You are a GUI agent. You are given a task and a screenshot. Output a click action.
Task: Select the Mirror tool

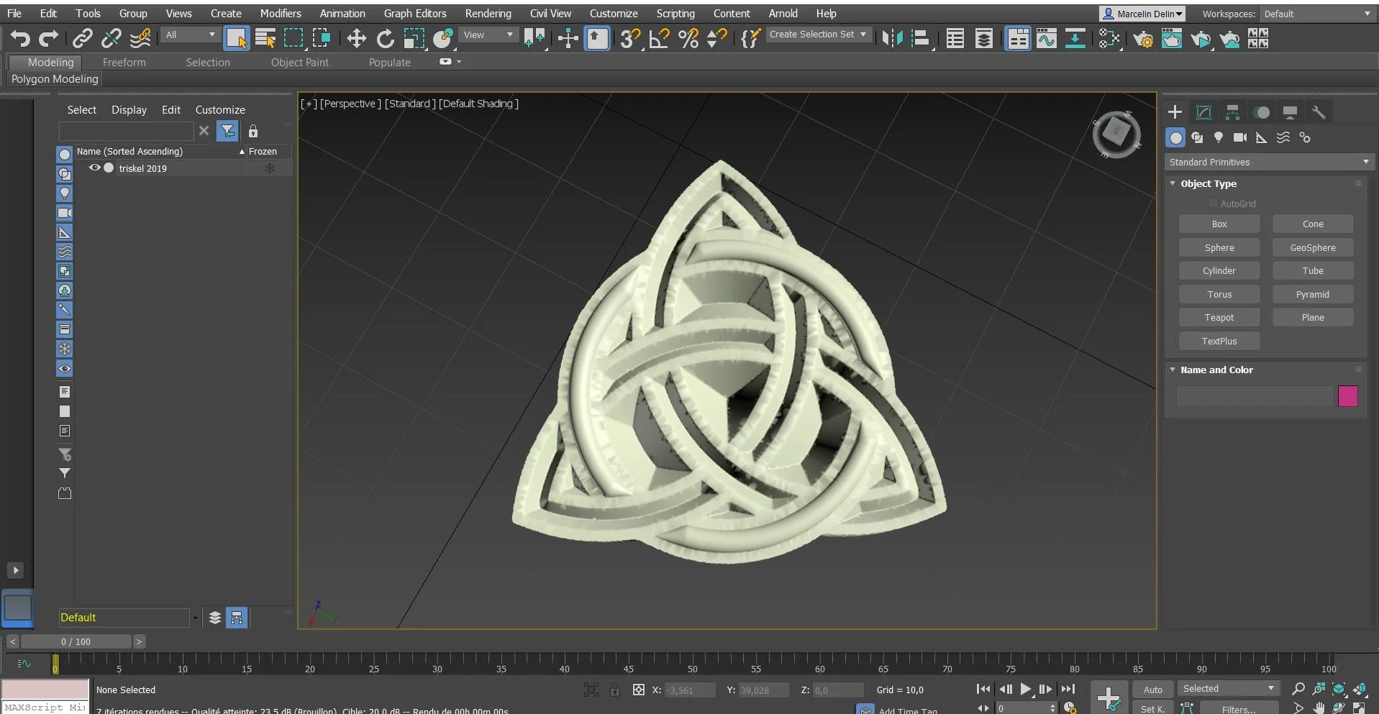tap(892, 38)
